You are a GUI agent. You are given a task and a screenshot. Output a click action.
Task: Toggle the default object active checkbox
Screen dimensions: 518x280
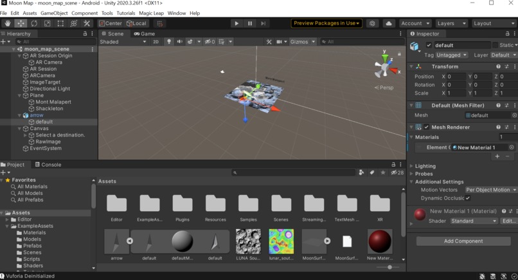(429, 45)
